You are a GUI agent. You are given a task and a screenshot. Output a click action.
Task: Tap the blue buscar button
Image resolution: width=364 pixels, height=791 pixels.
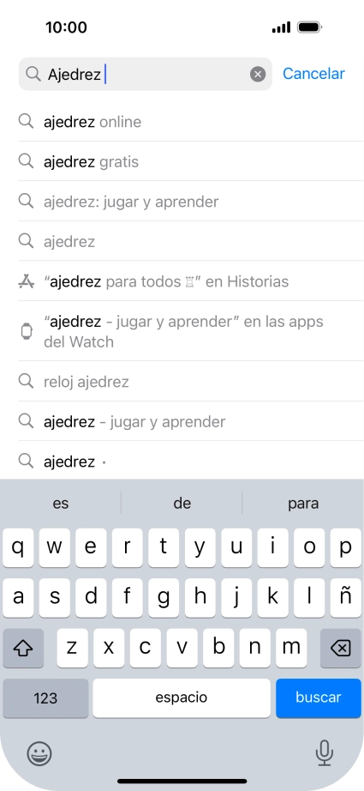[319, 698]
